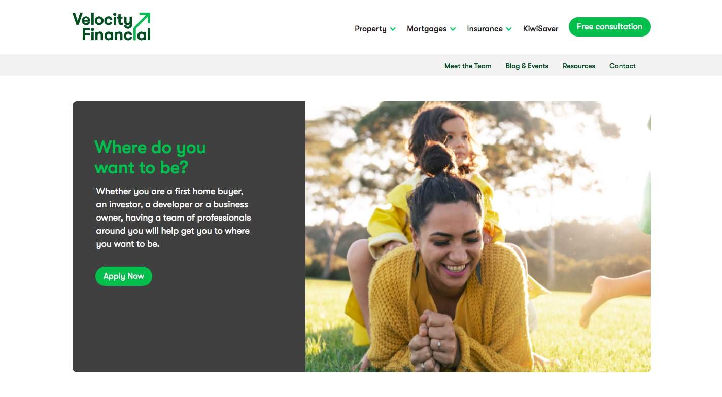This screenshot has height=397, width=722.
Task: Open the Property menu item
Action: pos(370,29)
